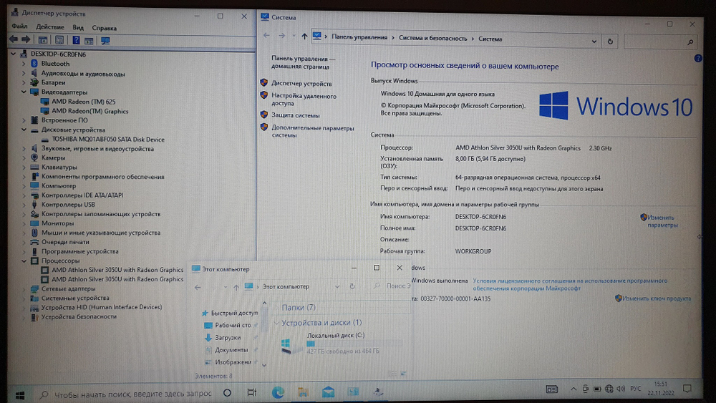Open the Файл menu
The height and width of the screenshot is (403, 716).
[x=19, y=26]
